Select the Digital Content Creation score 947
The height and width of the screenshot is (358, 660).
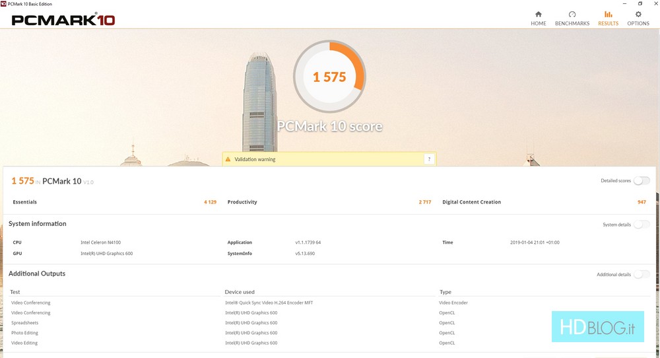click(642, 202)
